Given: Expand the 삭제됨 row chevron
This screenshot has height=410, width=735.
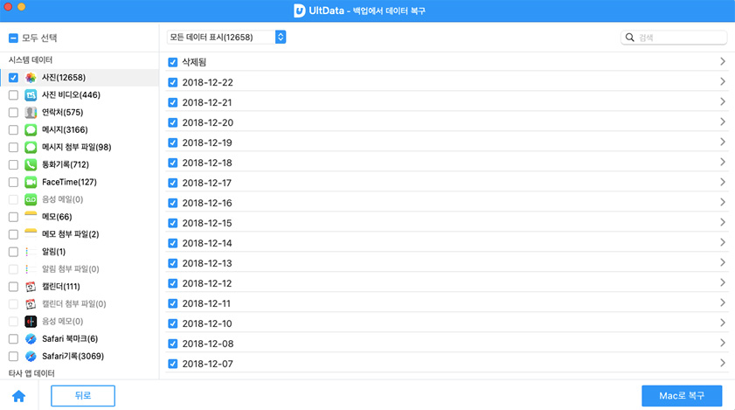Looking at the screenshot, I should point(723,62).
